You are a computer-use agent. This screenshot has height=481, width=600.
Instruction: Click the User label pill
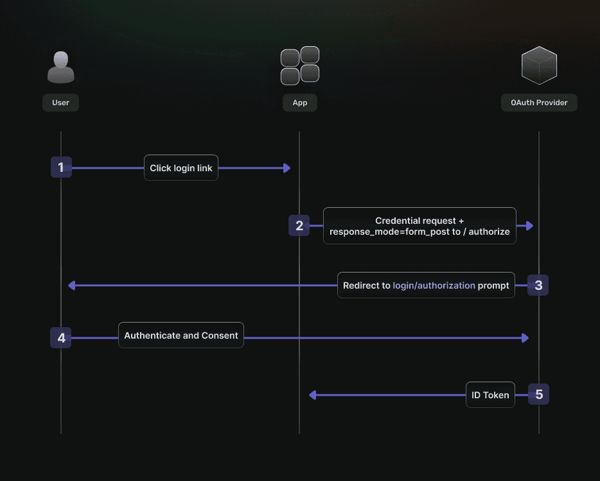[x=60, y=103]
